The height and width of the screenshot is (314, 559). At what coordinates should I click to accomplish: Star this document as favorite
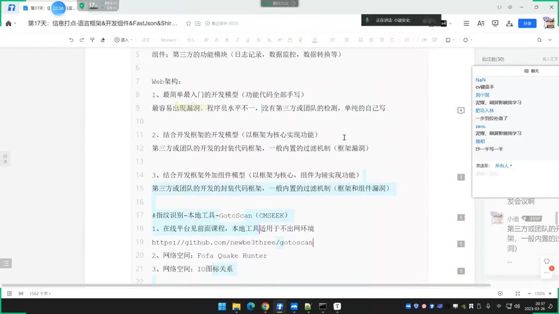(x=188, y=23)
